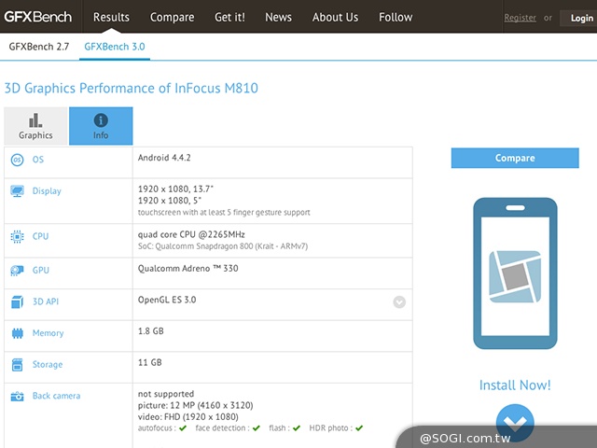Click the CPU chip icon
The height and width of the screenshot is (448, 597).
[17, 236]
